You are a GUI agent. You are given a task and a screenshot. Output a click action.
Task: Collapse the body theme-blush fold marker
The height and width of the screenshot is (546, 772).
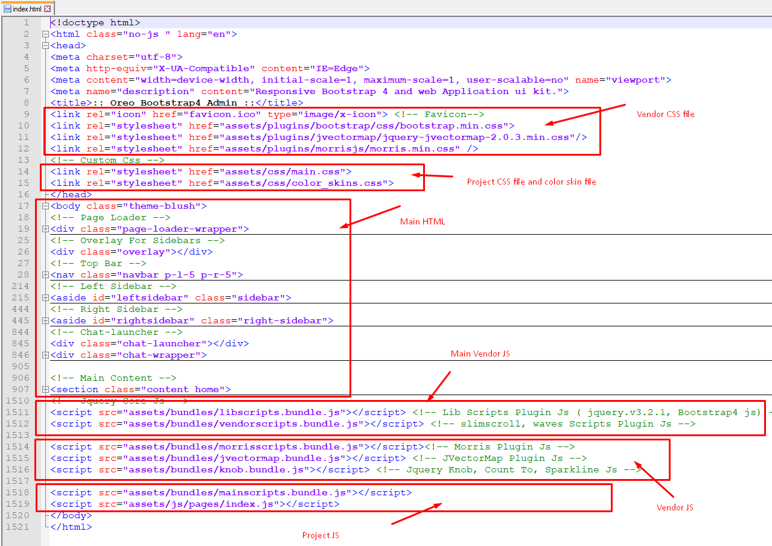pyautogui.click(x=45, y=206)
